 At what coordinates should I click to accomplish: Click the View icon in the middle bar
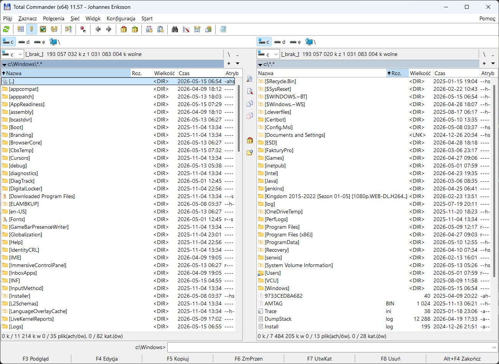click(x=250, y=79)
